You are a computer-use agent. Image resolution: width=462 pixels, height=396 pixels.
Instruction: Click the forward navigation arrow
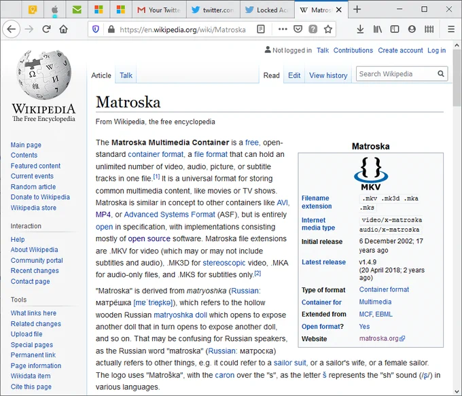(x=29, y=29)
